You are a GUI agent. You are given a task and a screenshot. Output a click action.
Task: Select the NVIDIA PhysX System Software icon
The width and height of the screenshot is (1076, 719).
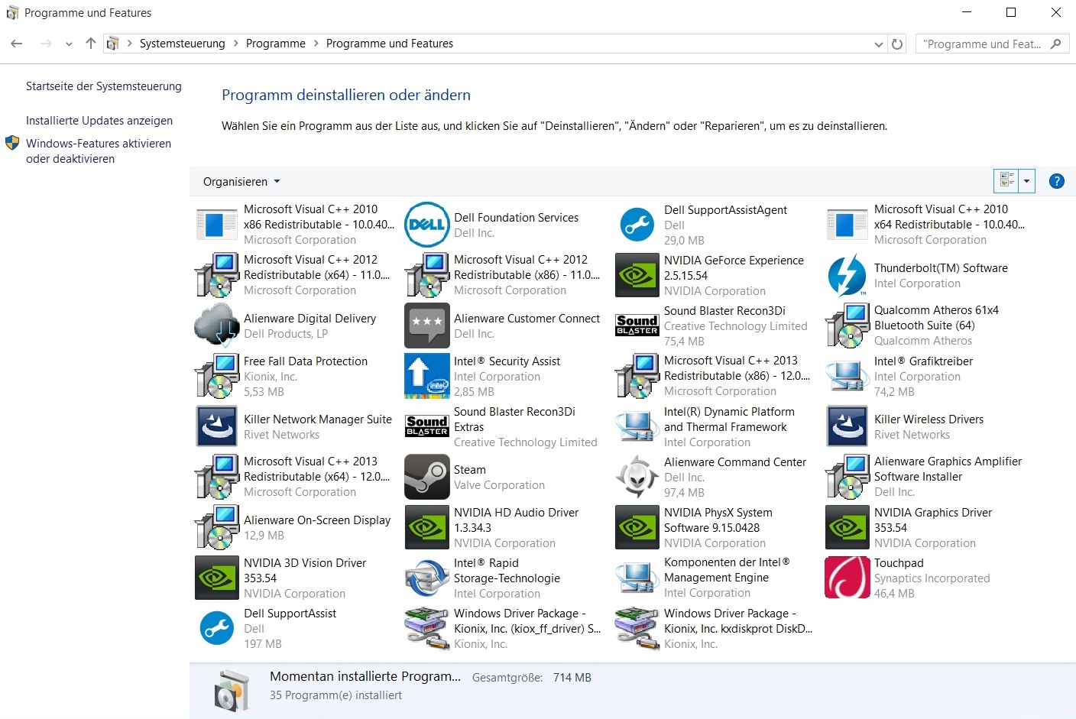coord(637,527)
